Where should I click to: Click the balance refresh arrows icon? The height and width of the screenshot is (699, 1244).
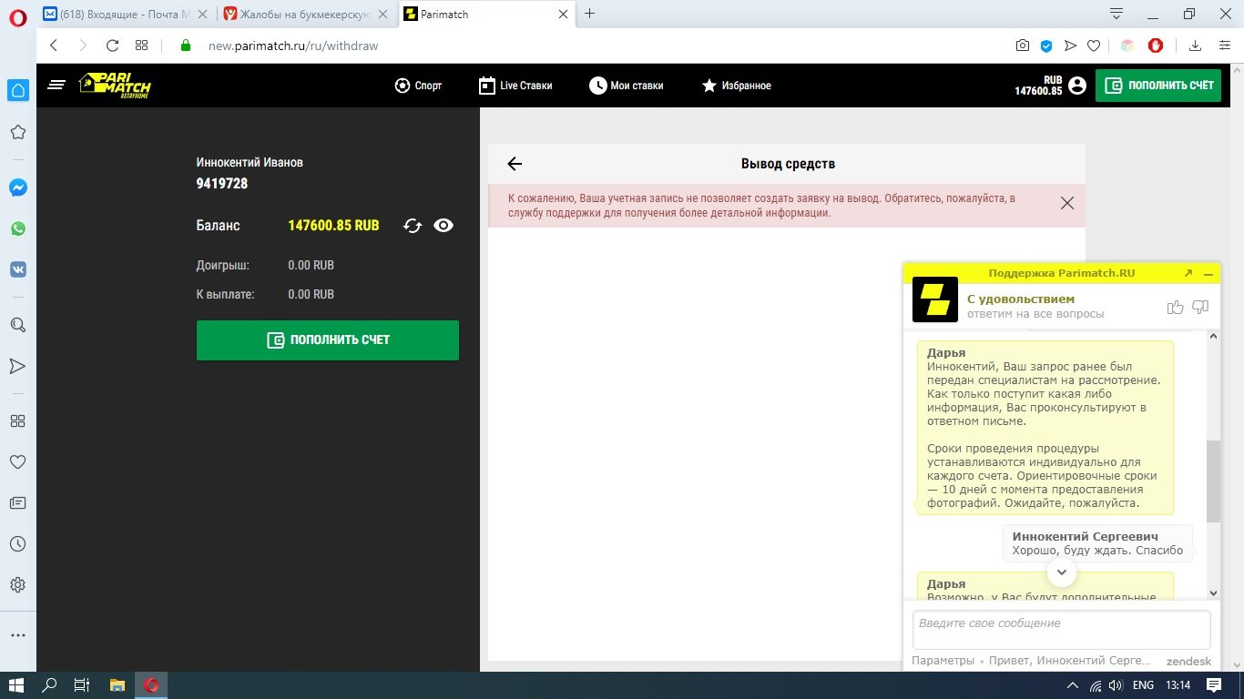(x=413, y=226)
